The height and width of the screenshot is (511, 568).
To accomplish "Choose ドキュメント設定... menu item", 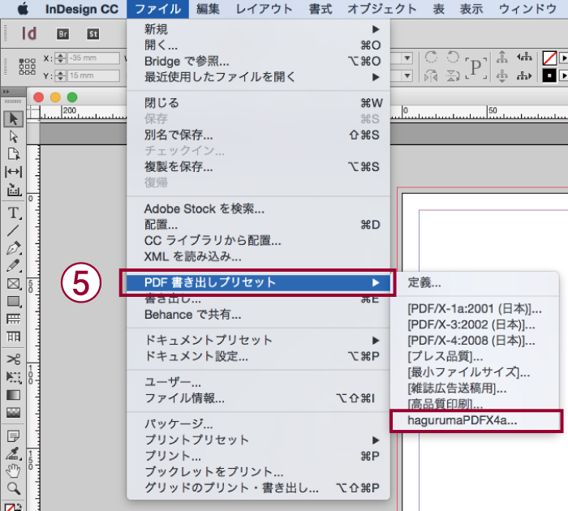I will (x=258, y=356).
